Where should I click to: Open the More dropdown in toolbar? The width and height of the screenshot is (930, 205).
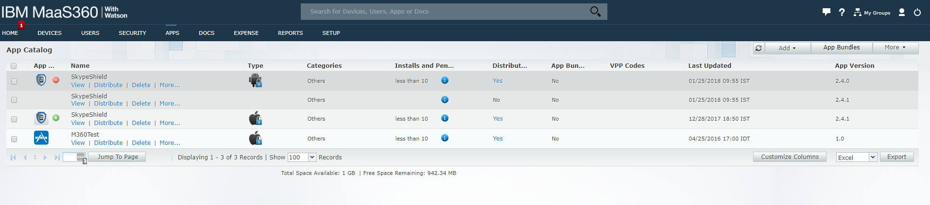(x=895, y=47)
